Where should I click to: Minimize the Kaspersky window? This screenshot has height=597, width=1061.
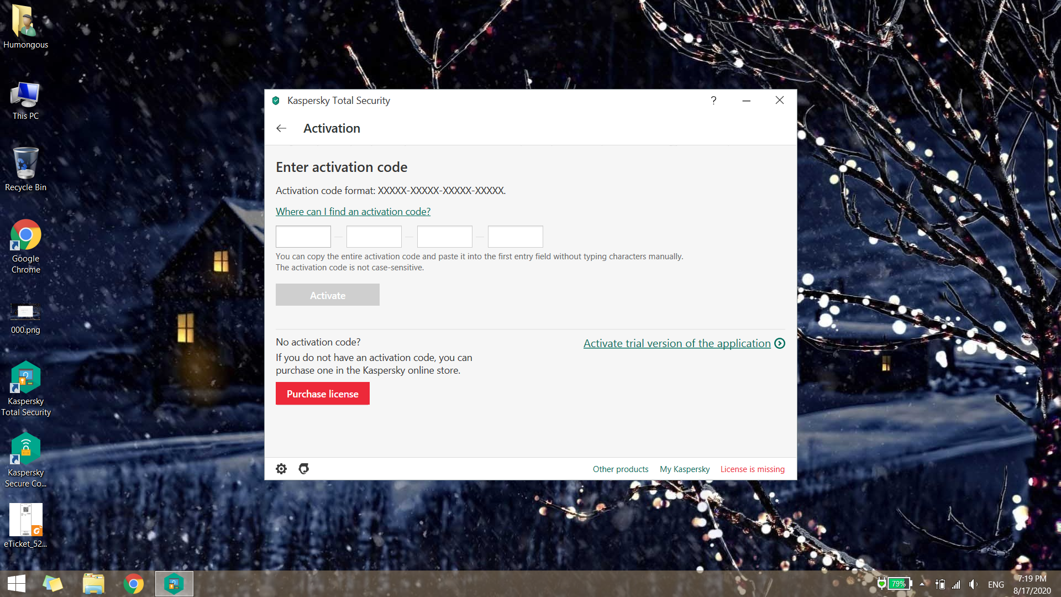pos(747,101)
